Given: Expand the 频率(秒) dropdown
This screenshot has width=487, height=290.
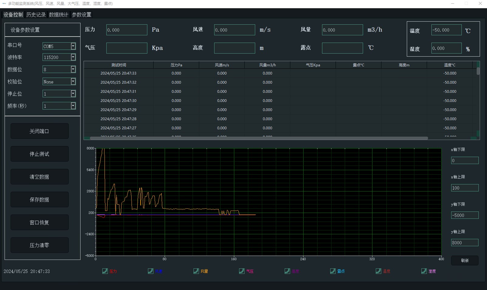Looking at the screenshot, I should point(73,106).
